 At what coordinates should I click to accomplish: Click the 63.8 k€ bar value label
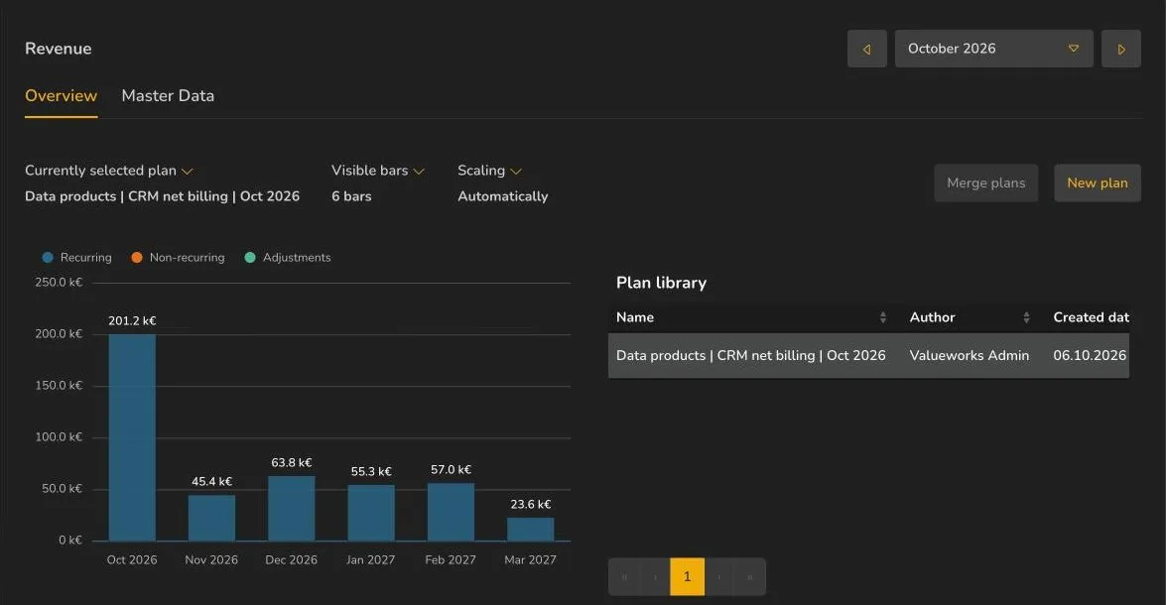[292, 463]
